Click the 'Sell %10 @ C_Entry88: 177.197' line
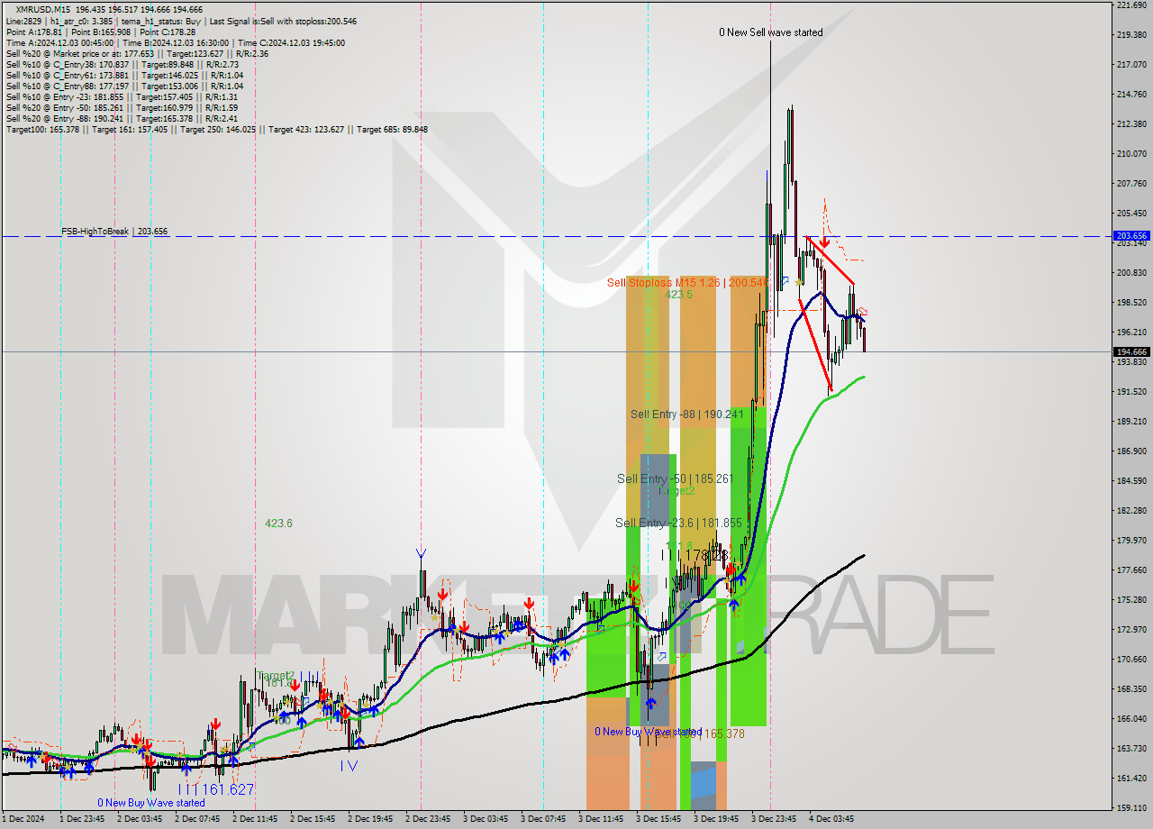1153x829 pixels. pyautogui.click(x=125, y=86)
